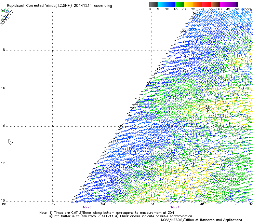Click the latitude label 12
The image size is (253, 222).
click(x=3, y=163)
